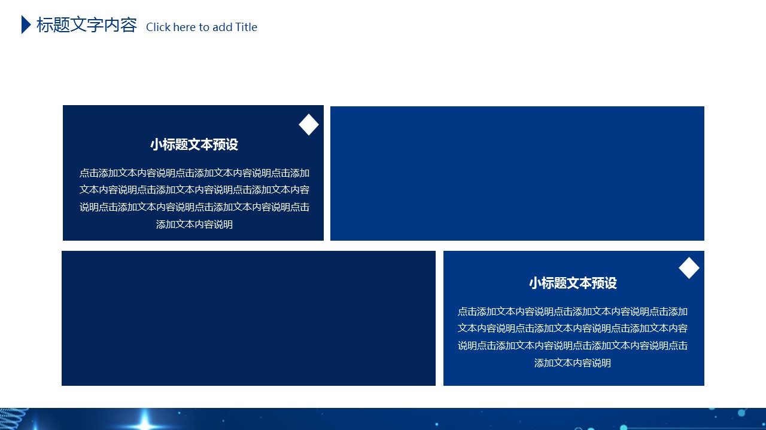The height and width of the screenshot is (430, 766).
Task: Click the blue triangle beside the slide title
Action: 26,24
